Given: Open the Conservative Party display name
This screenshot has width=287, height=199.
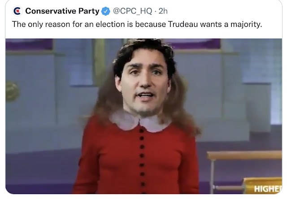Looking at the screenshot, I should click(x=62, y=11).
